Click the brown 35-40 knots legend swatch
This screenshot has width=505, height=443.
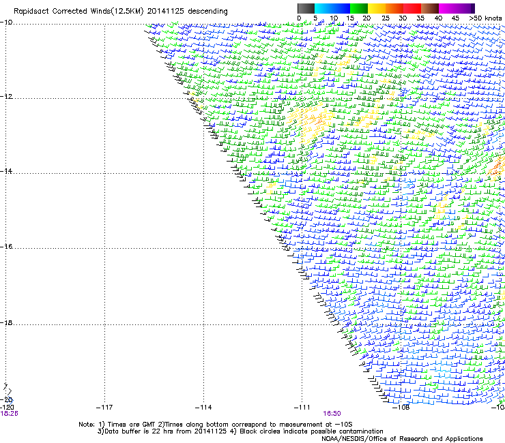(x=430, y=8)
